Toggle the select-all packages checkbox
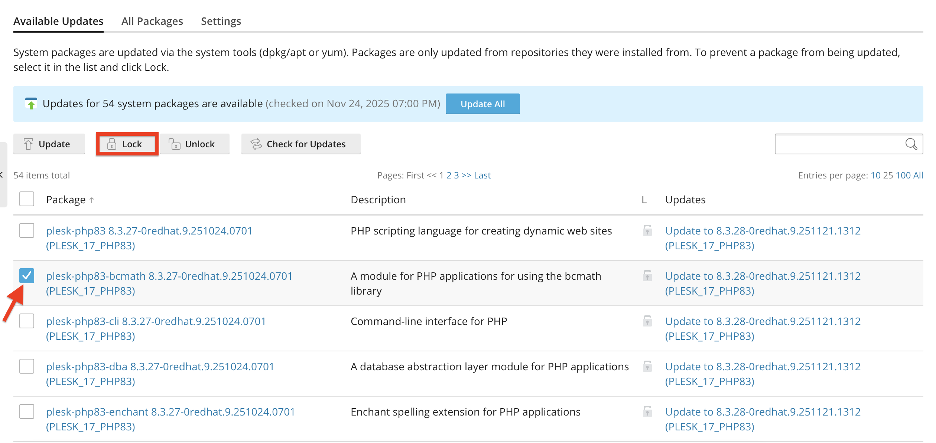Screen dimensions: 936x443 (27, 199)
